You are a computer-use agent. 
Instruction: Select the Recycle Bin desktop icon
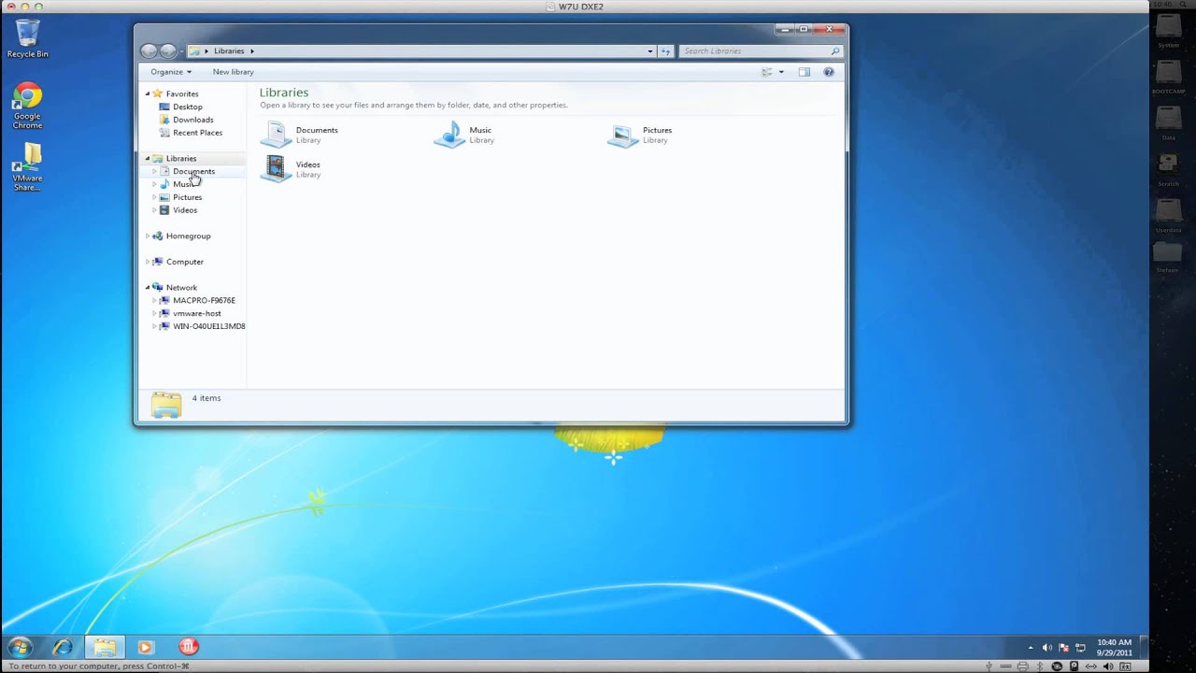[28, 38]
